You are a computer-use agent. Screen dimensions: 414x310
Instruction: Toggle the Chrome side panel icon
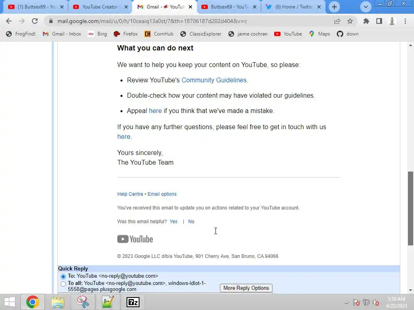[379, 21]
